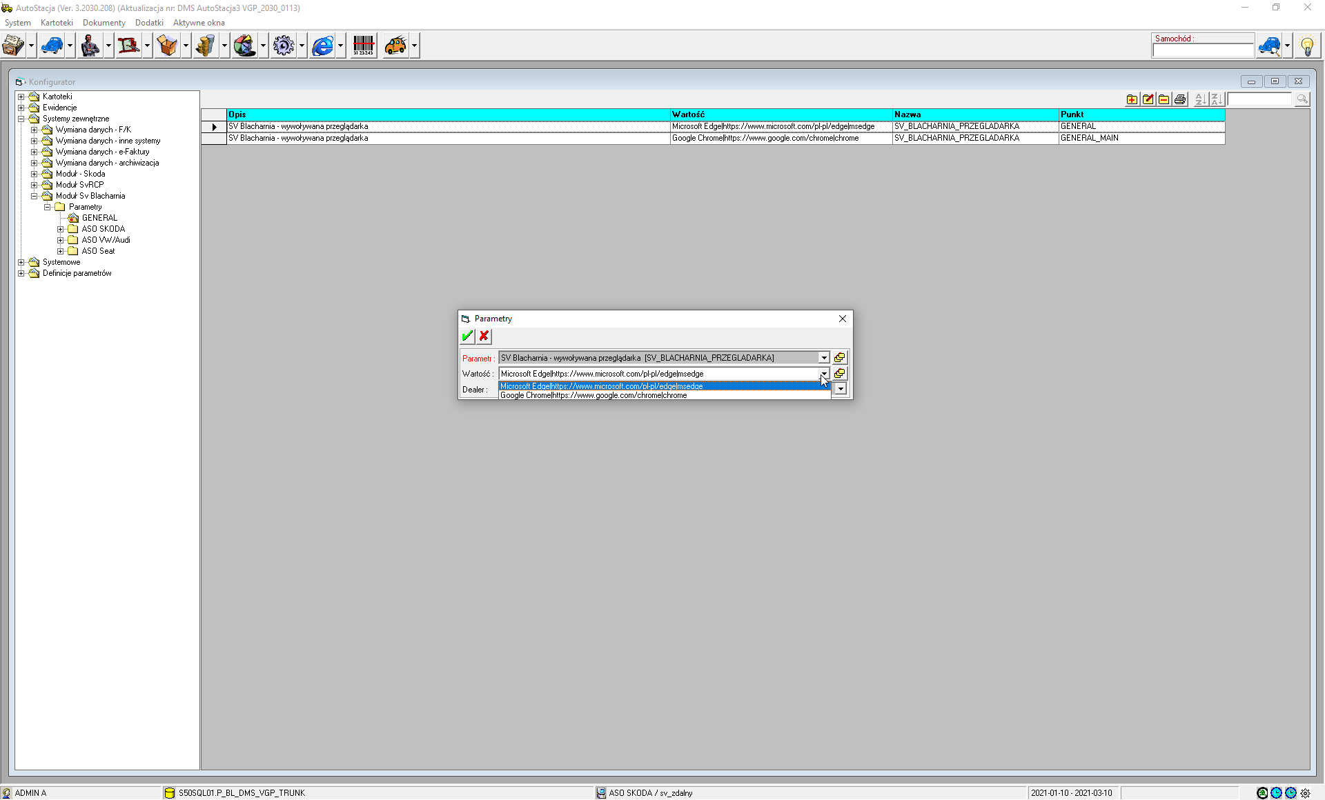The height and width of the screenshot is (800, 1325).
Task: Choose Google Chrome option in Wartość list
Action: [593, 396]
